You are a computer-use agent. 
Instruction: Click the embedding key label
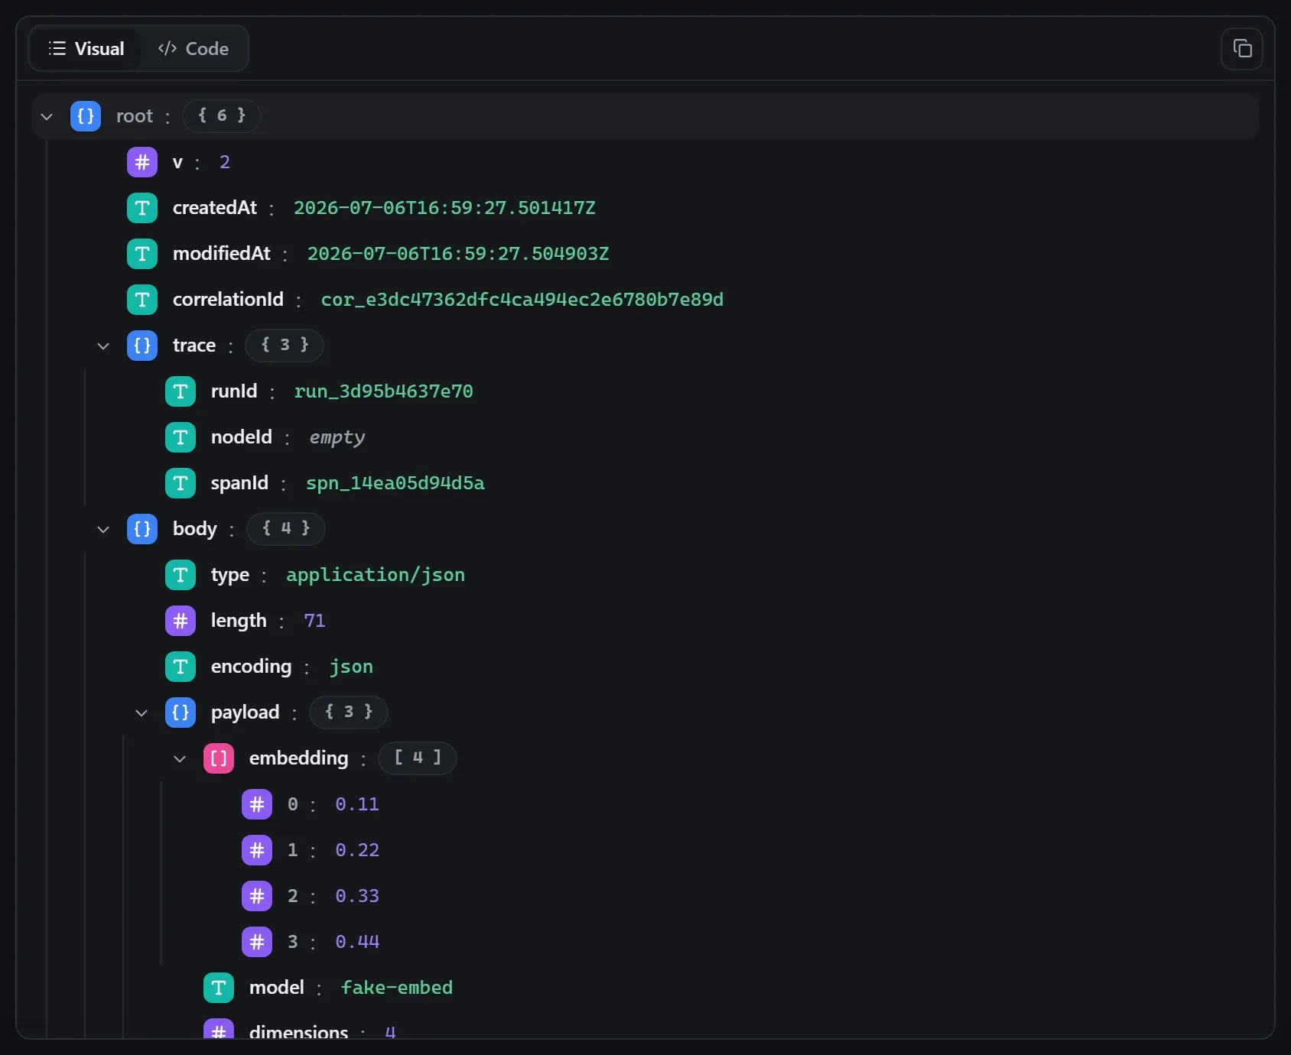pos(299,758)
